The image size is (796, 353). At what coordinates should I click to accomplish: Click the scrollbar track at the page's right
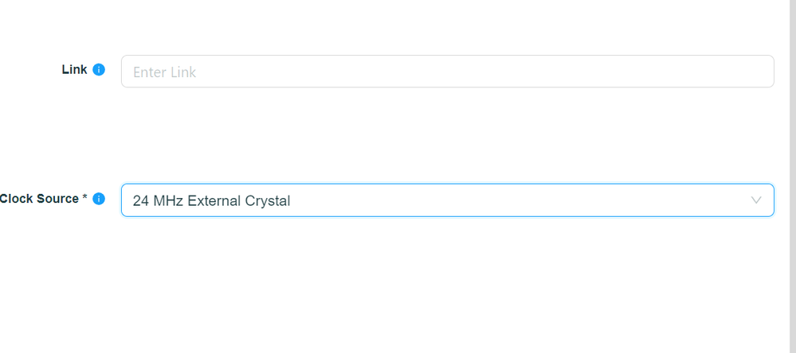792,176
